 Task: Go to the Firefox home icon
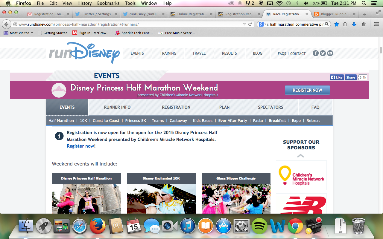click(364, 24)
